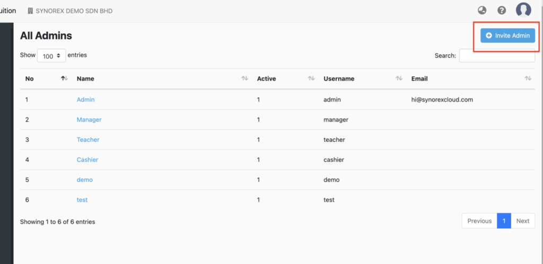Go to the Next page
The width and height of the screenshot is (543, 264).
click(x=522, y=221)
